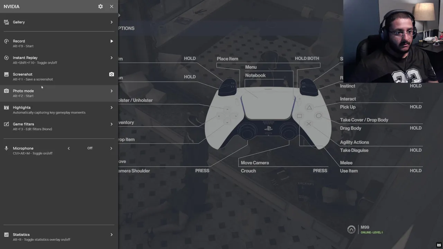443x249 pixels.
Task: Click 'Automatically capturing key gameplay moments' text
Action: click(49, 112)
